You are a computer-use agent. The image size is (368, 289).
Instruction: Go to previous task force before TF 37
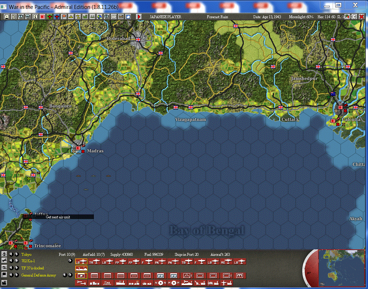pyautogui.click(x=11, y=268)
